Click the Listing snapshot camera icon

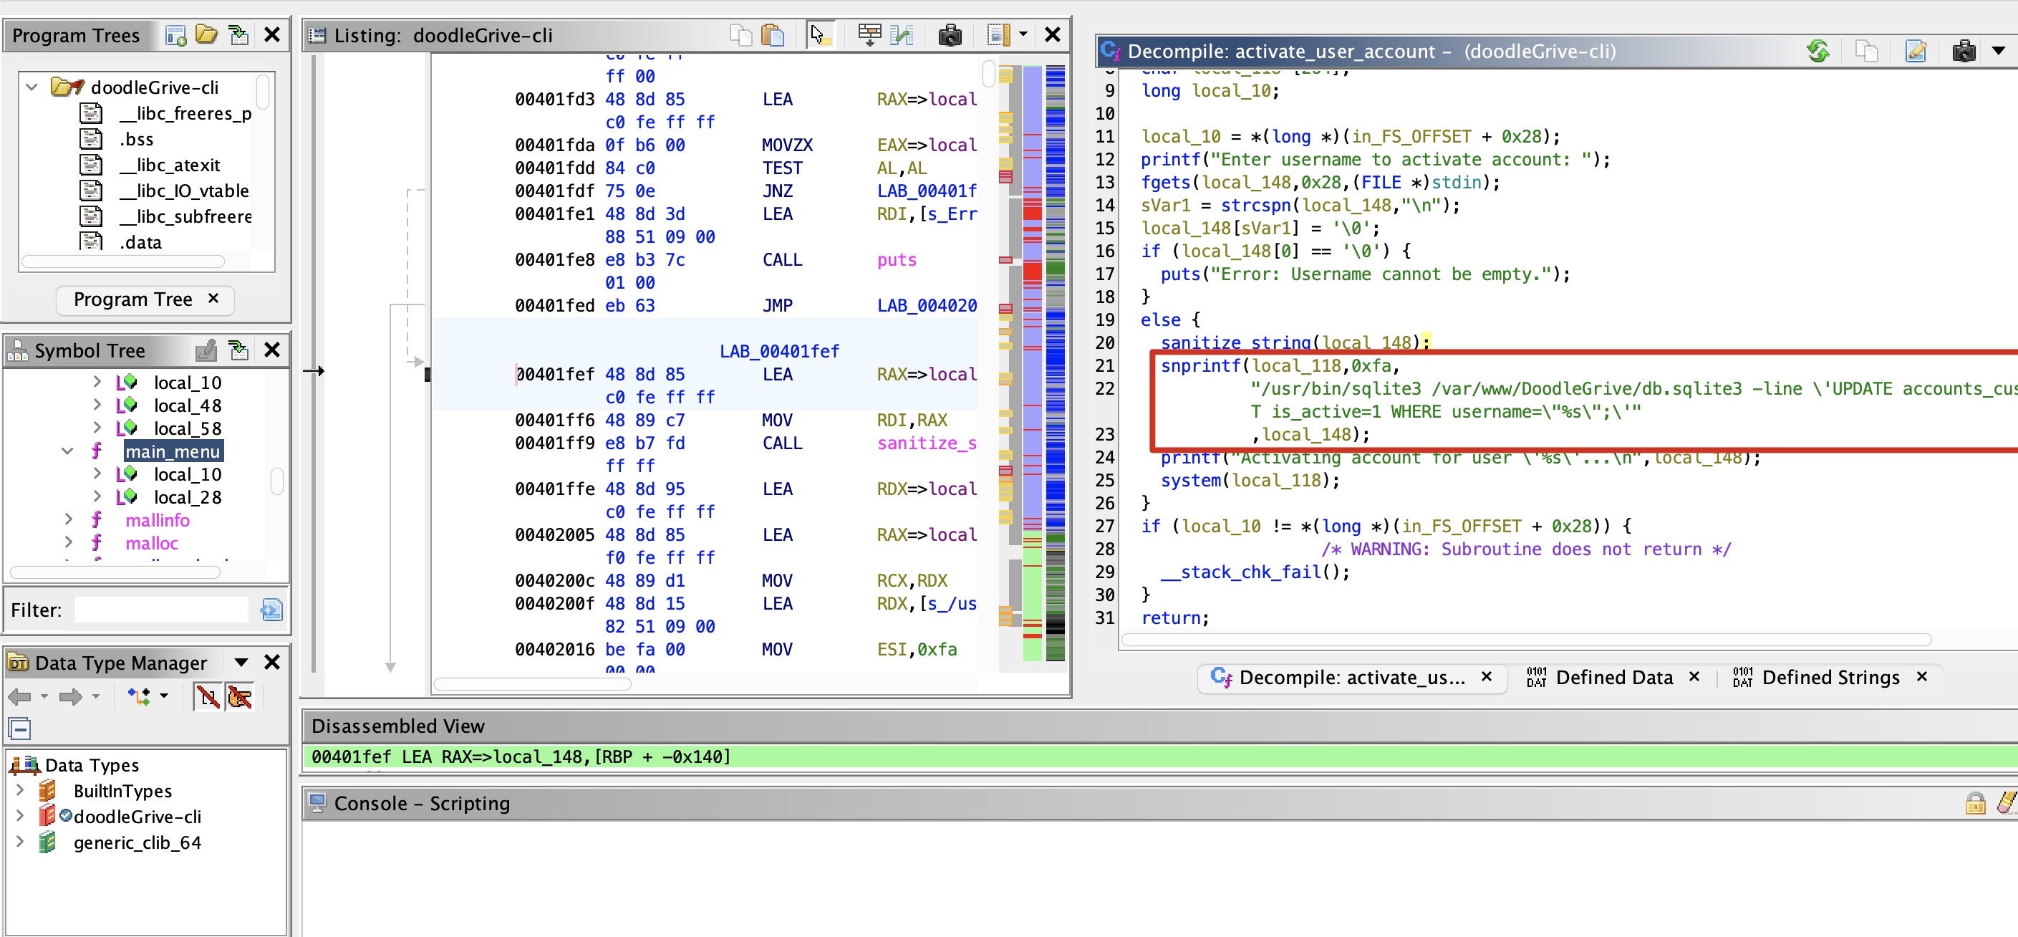pos(950,35)
